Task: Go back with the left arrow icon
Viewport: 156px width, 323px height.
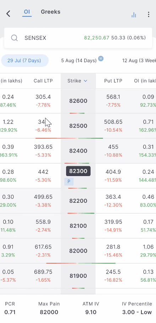Action: 8,14
